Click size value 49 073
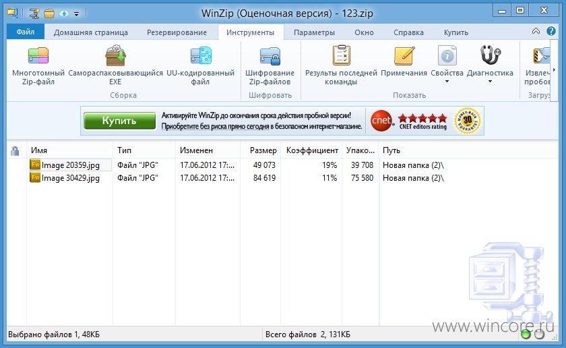This screenshot has width=566, height=348. pyautogui.click(x=264, y=165)
